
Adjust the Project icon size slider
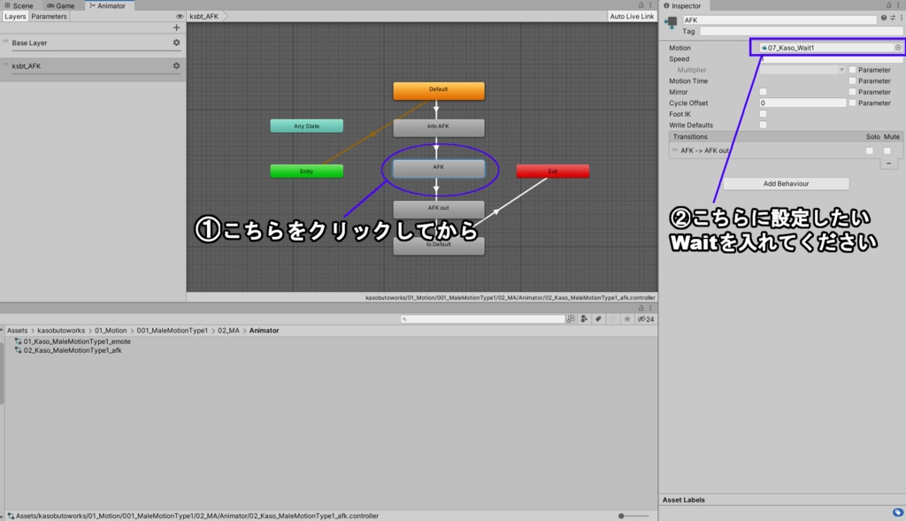coord(633,516)
